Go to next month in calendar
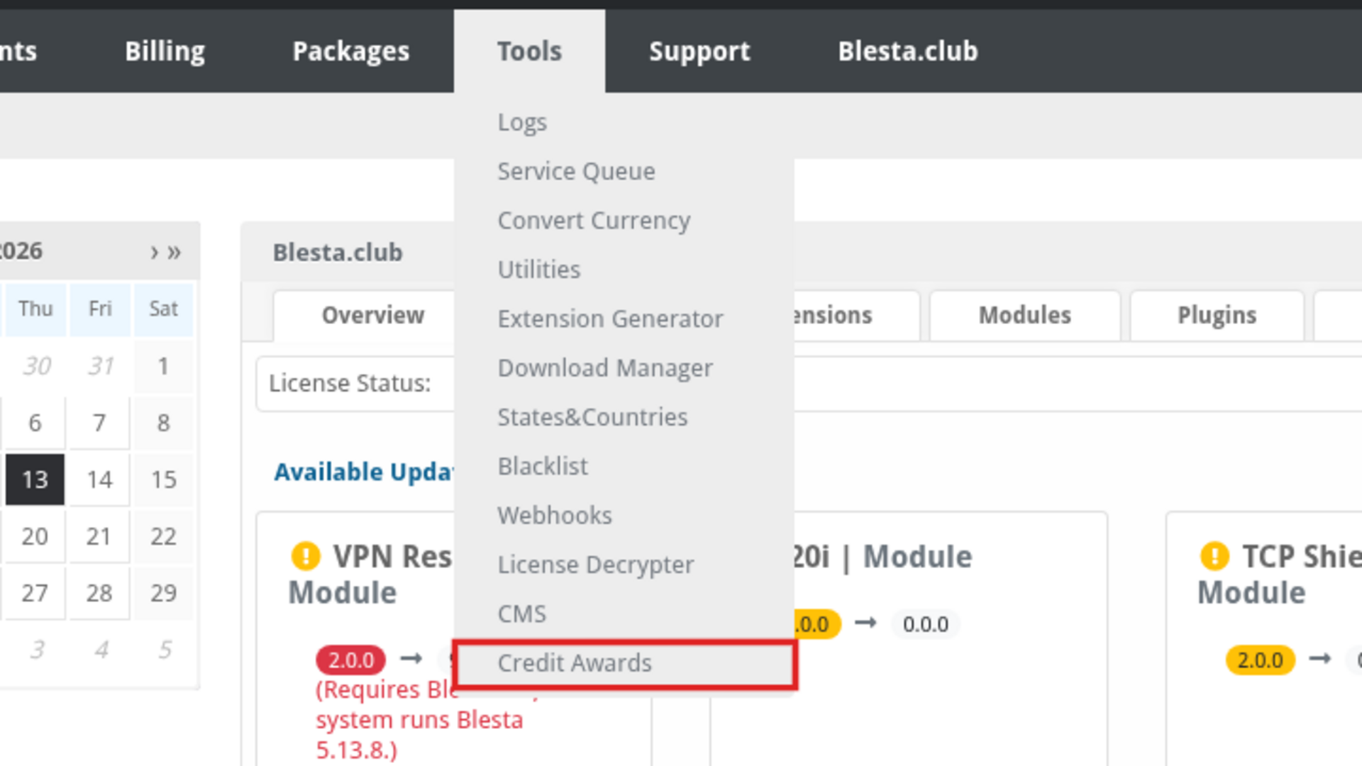Image resolution: width=1362 pixels, height=766 pixels. 154,252
